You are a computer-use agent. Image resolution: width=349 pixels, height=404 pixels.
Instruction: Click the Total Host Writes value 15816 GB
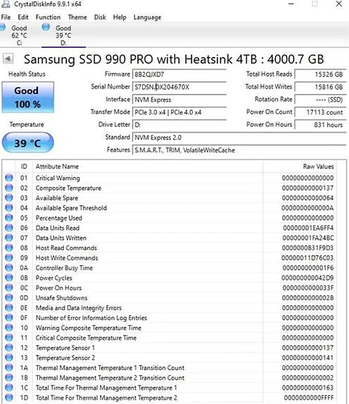point(320,87)
